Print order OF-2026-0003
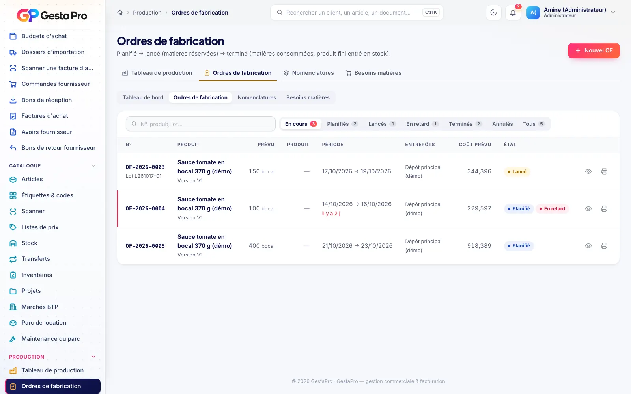The height and width of the screenshot is (394, 631). pos(604,171)
